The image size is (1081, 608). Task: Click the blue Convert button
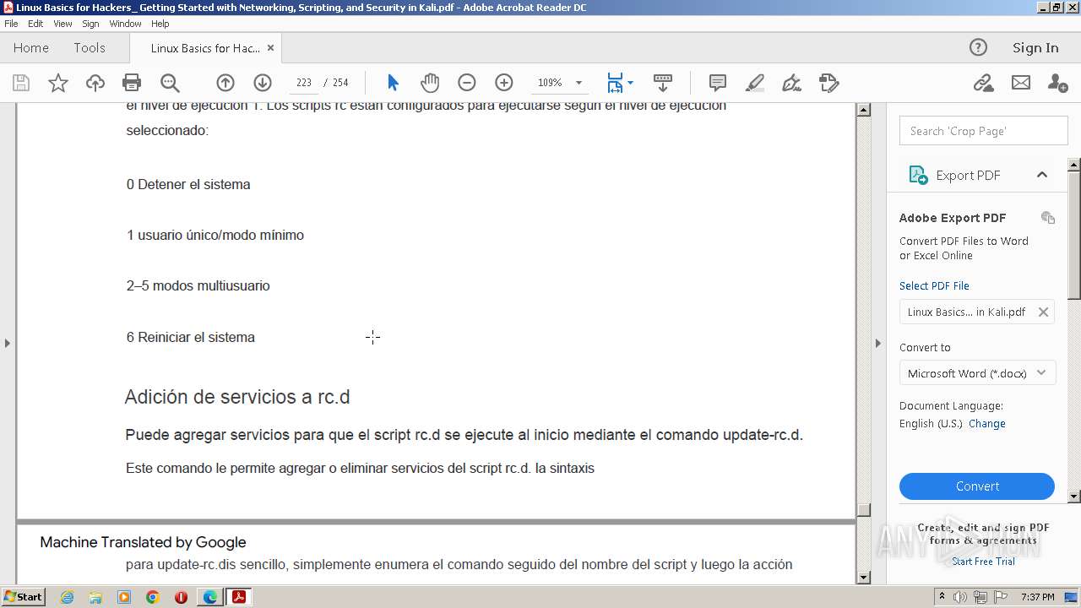pos(977,486)
